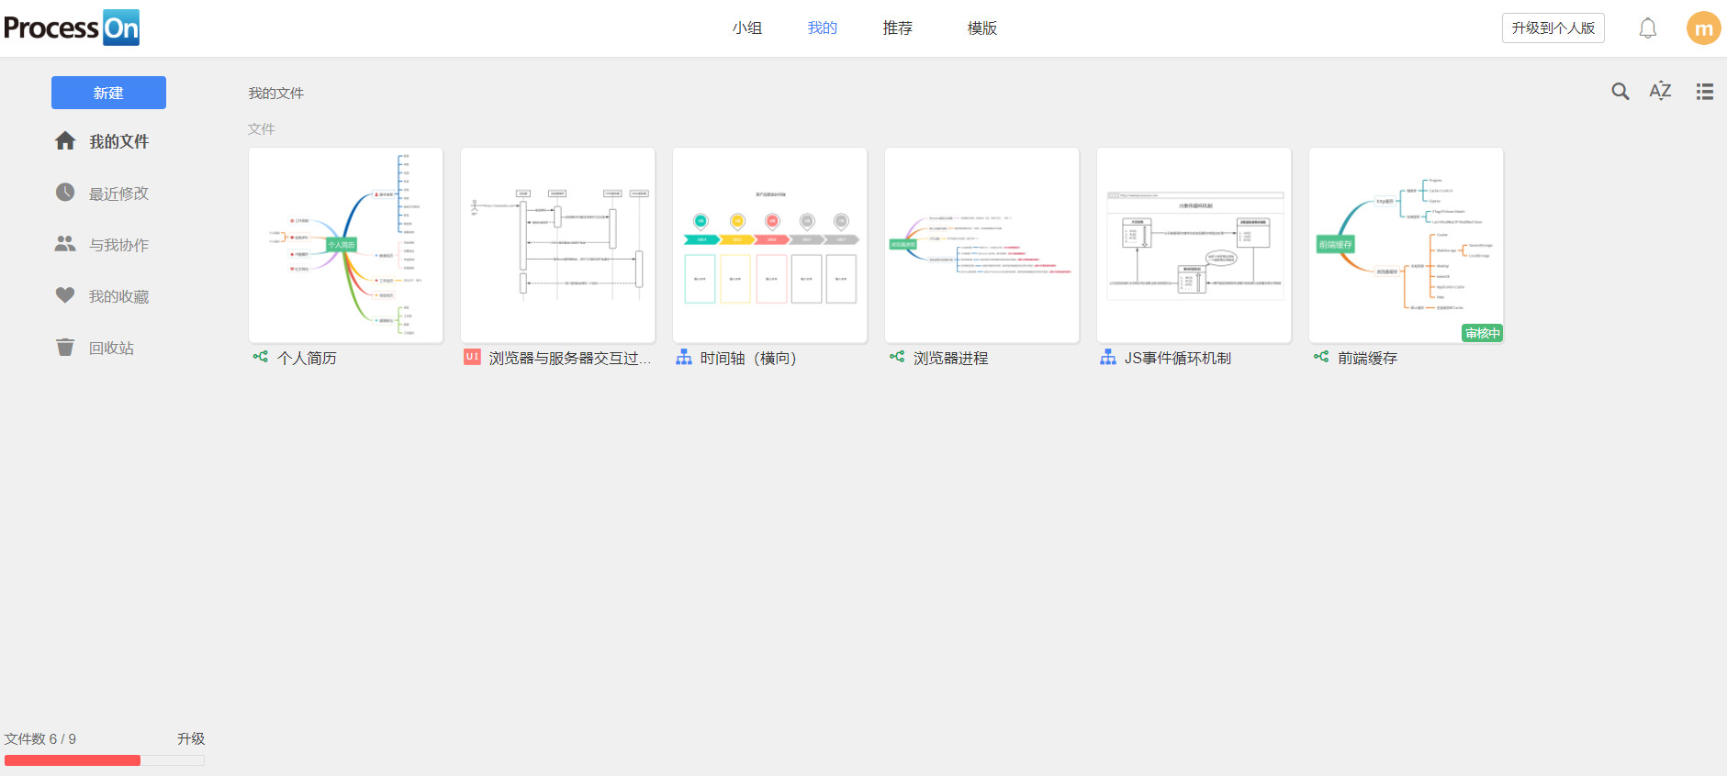1727x776 pixels.
Task: Click the file quota progress bar
Action: pyautogui.click(x=105, y=760)
